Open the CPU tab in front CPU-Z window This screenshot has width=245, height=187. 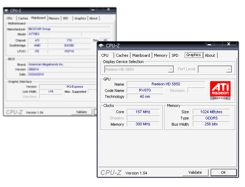[107, 55]
